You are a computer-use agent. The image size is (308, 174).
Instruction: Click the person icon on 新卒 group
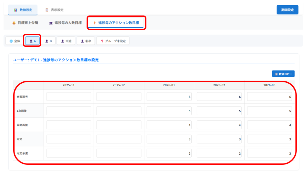[83, 41]
